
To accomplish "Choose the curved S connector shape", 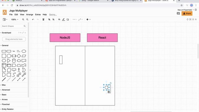I will click(x=14, y=75).
